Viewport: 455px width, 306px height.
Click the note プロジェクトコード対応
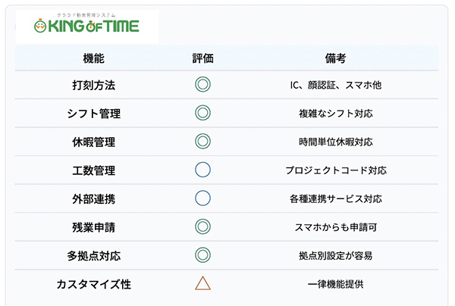coord(335,170)
